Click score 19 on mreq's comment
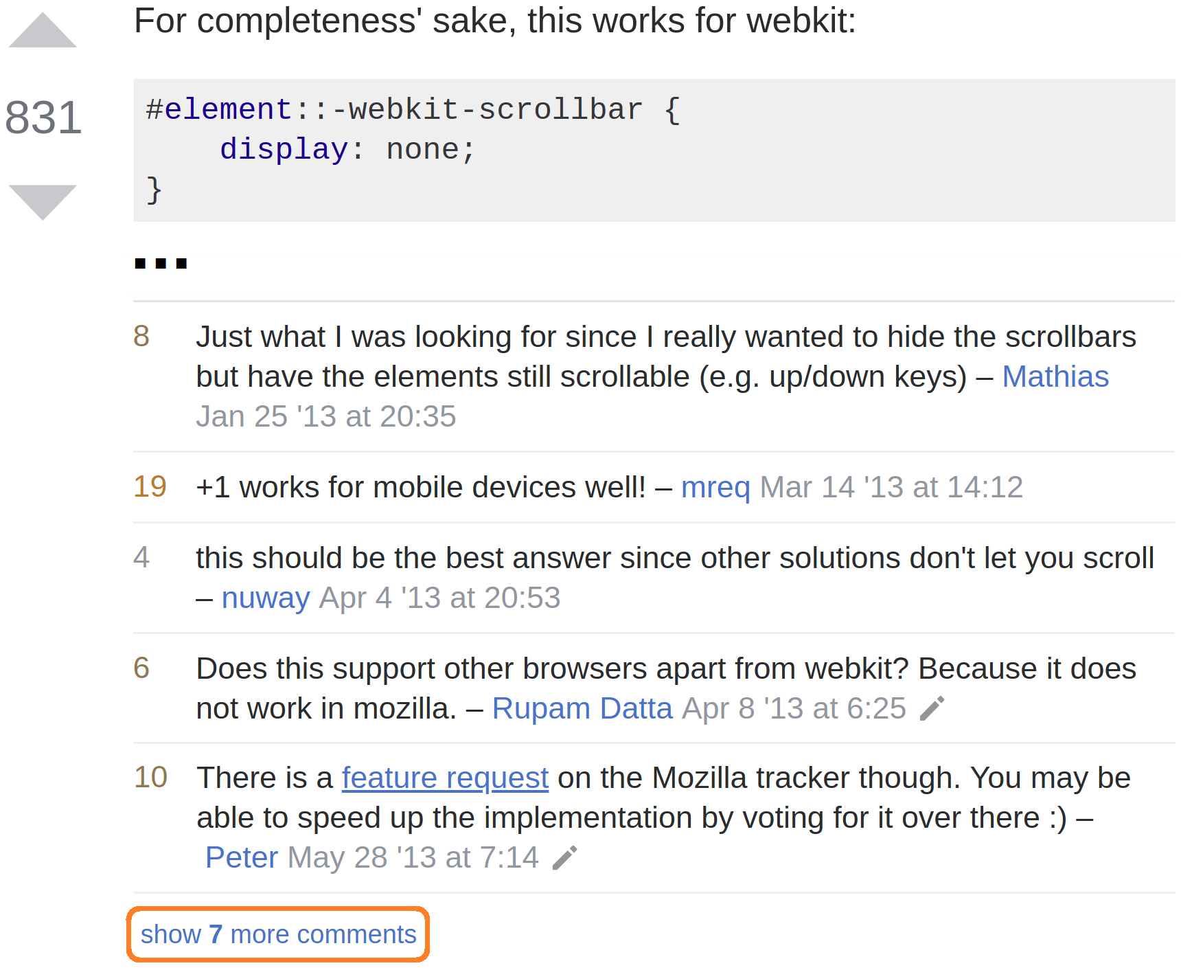This screenshot has width=1181, height=970. click(150, 487)
